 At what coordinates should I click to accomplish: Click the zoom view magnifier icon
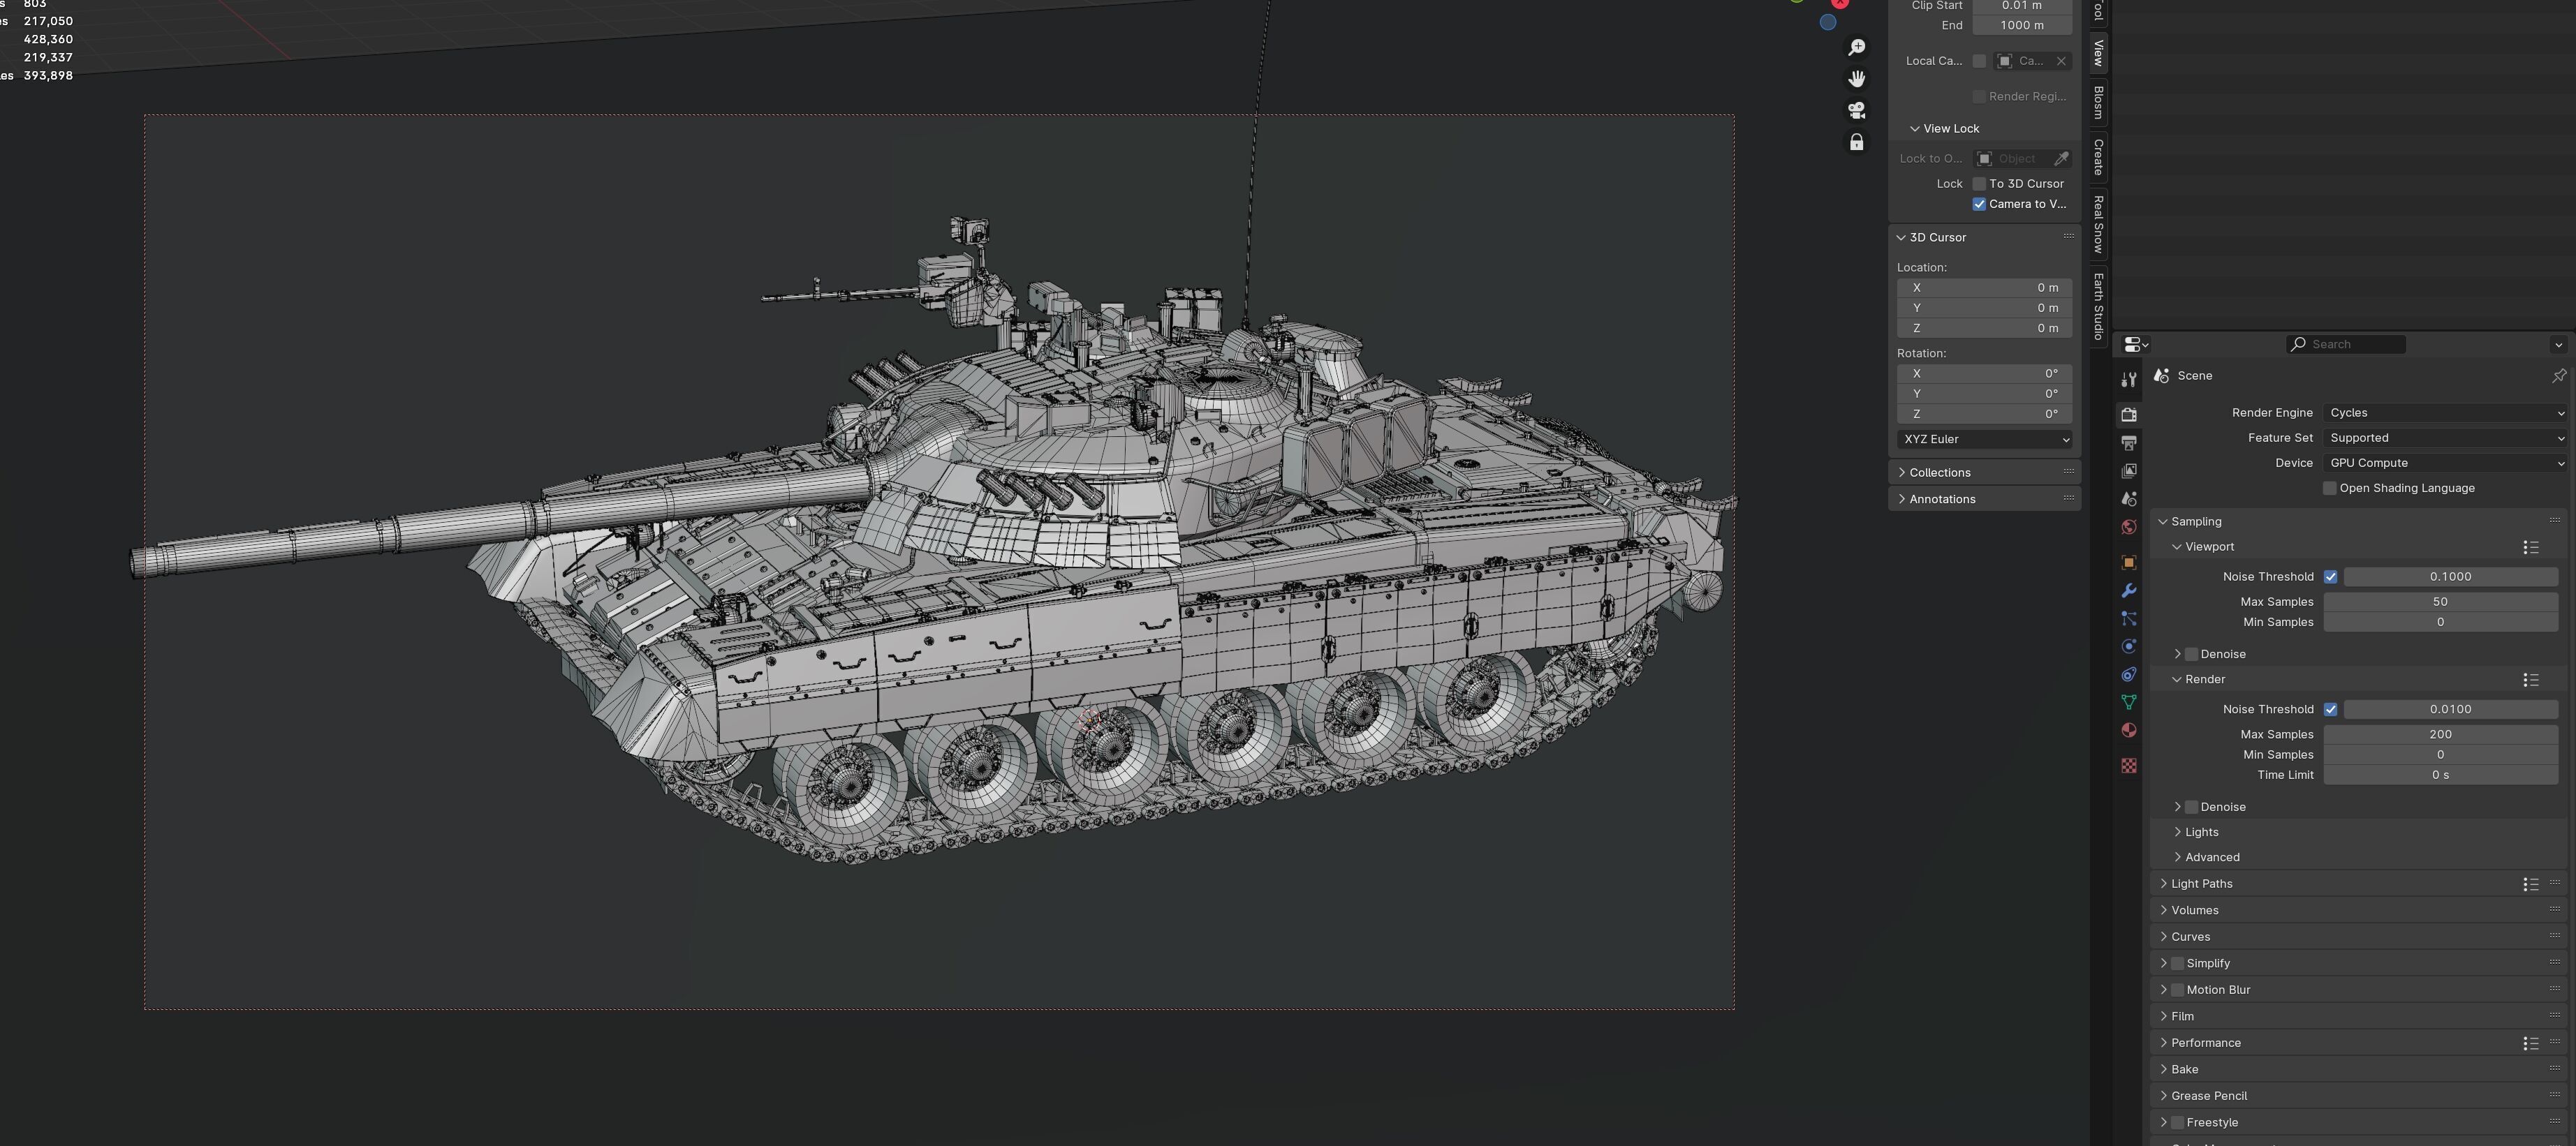coord(1857,48)
